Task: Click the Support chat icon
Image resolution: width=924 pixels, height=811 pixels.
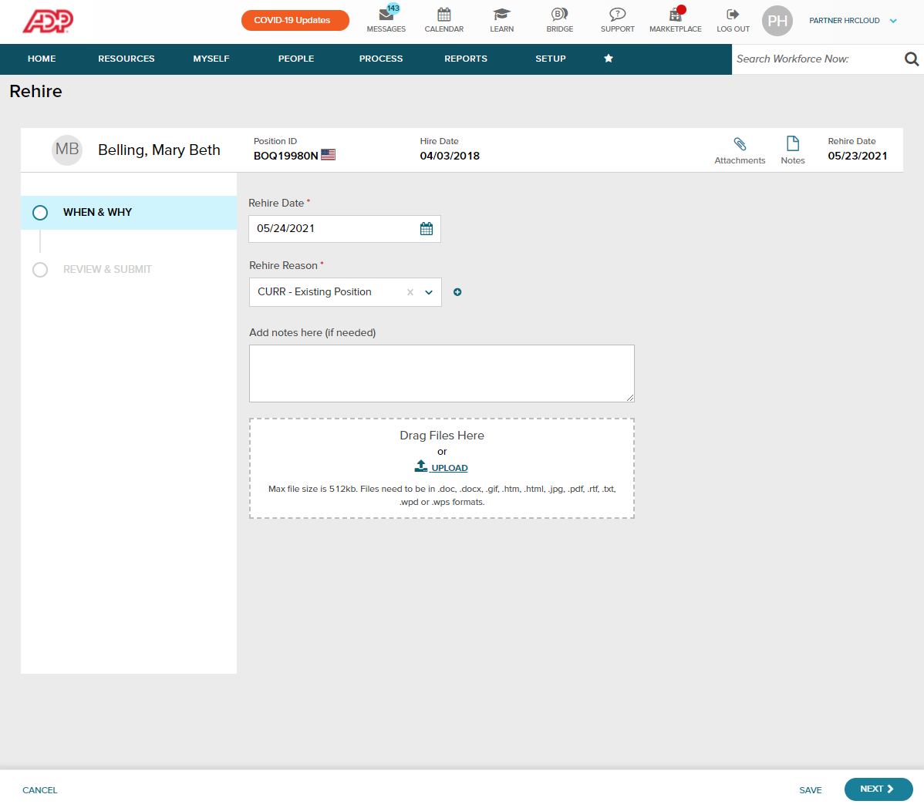Action: (x=617, y=14)
